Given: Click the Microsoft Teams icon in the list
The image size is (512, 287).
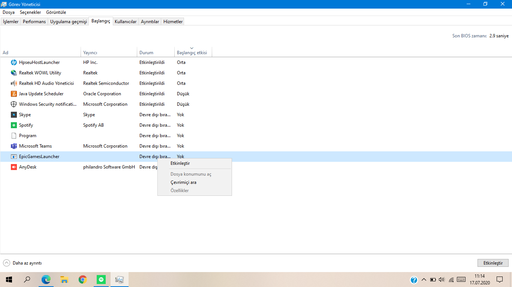Looking at the screenshot, I should coord(14,146).
